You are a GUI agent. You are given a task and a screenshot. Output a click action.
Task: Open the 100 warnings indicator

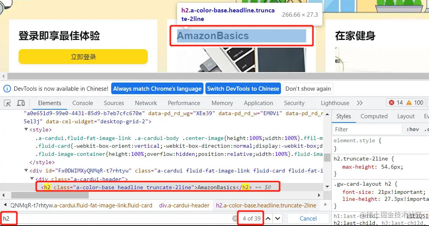click(415, 103)
